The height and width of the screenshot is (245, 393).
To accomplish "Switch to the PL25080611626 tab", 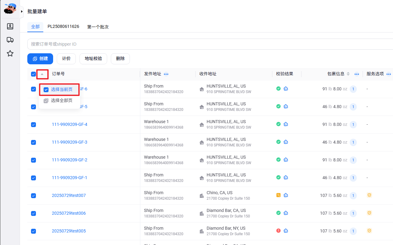I will pyautogui.click(x=63, y=27).
